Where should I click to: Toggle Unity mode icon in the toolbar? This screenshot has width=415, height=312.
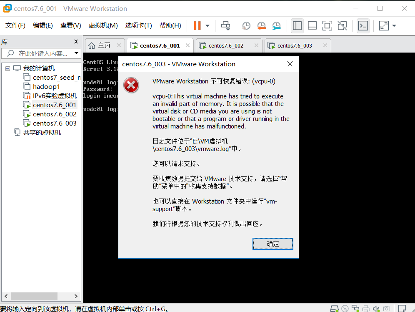pyautogui.click(x=342, y=26)
